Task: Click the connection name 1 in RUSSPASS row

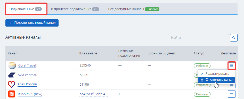Action: pos(119,94)
